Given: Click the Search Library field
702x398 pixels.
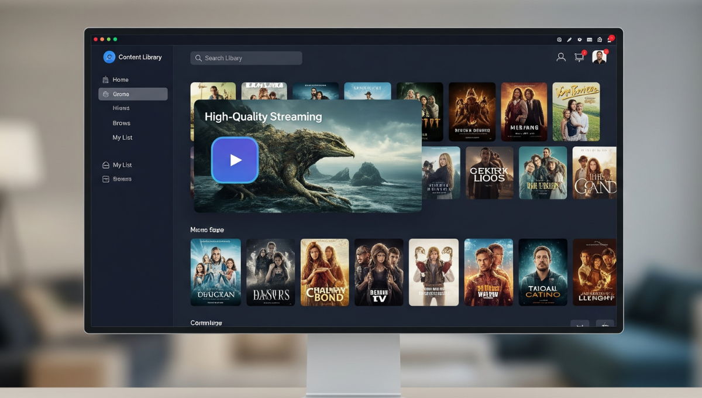Looking at the screenshot, I should tap(246, 58).
